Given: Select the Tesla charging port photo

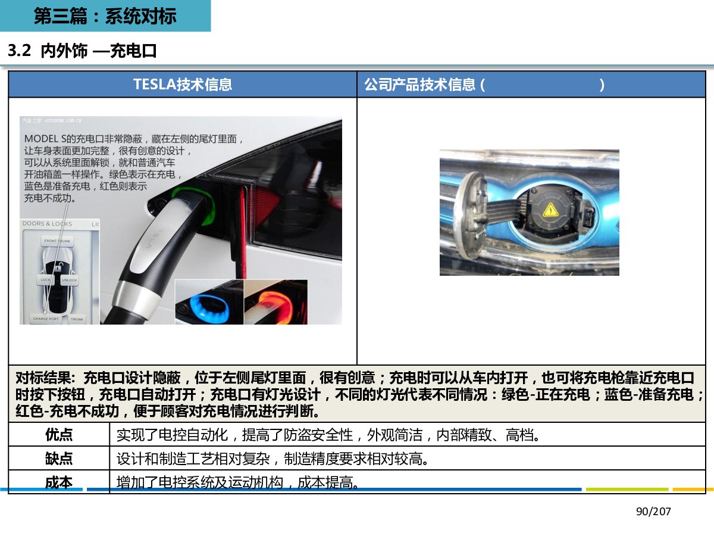Looking at the screenshot, I should (x=181, y=220).
